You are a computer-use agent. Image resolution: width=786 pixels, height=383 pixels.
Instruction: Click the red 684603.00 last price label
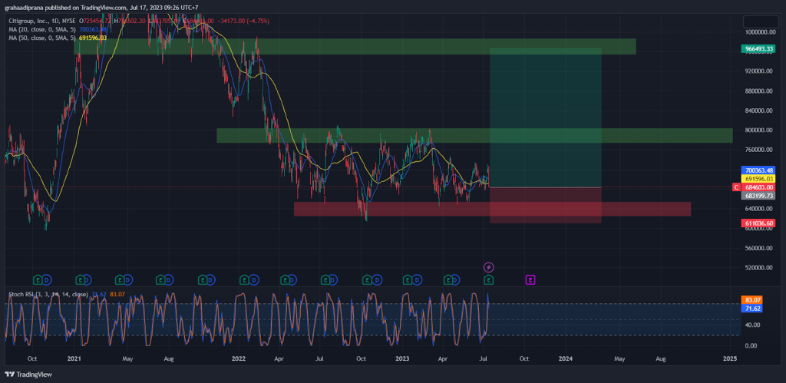click(x=758, y=187)
